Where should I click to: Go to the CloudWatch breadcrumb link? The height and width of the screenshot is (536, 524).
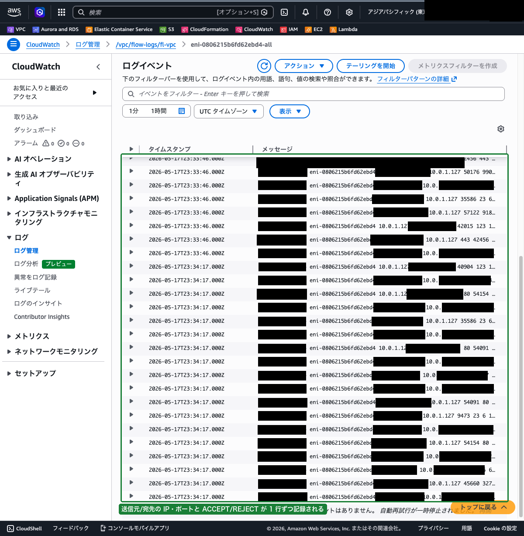pos(43,45)
